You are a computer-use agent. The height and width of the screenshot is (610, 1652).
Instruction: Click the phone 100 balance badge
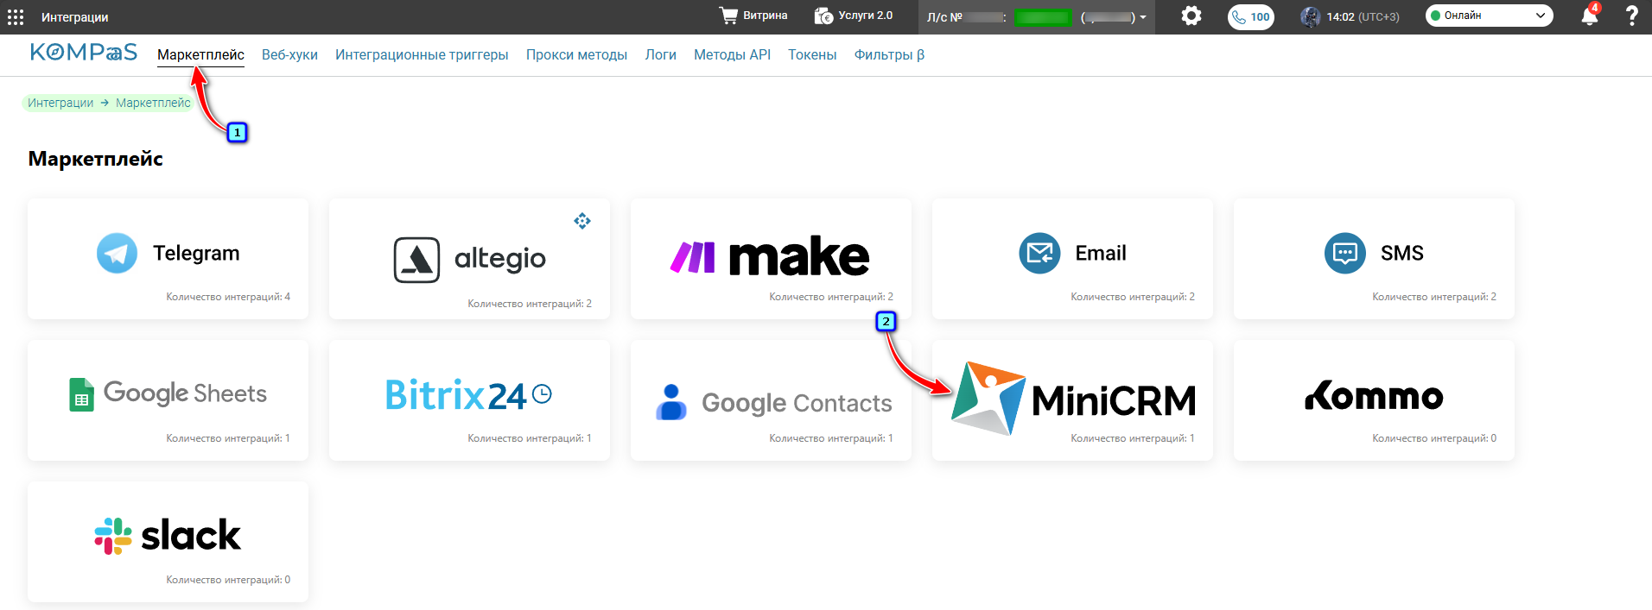tap(1251, 17)
